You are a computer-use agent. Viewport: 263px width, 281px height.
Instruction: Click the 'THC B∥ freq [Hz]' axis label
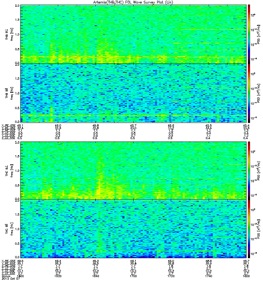click(x=9, y=229)
